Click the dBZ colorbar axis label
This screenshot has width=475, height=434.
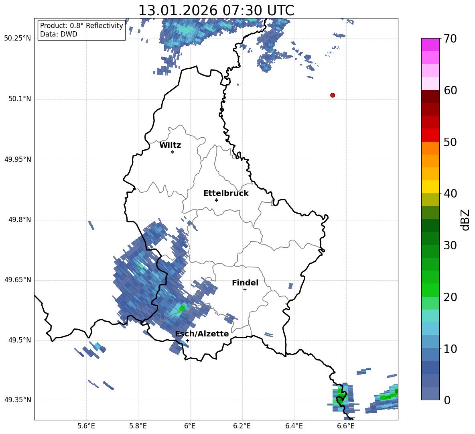tap(466, 220)
